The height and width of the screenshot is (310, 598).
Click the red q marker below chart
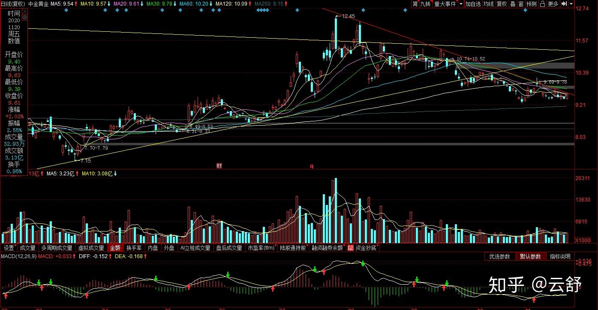(x=312, y=166)
